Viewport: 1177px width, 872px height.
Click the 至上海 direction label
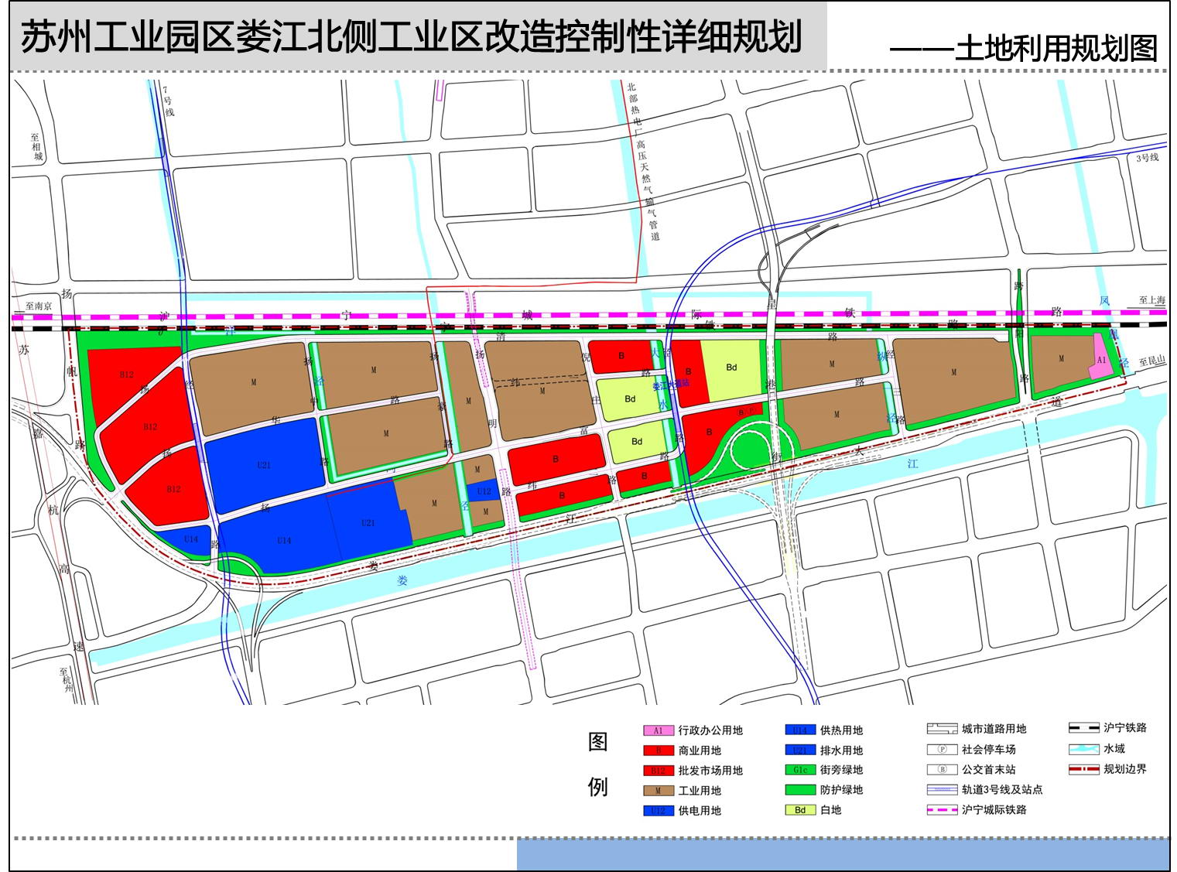tap(1151, 300)
